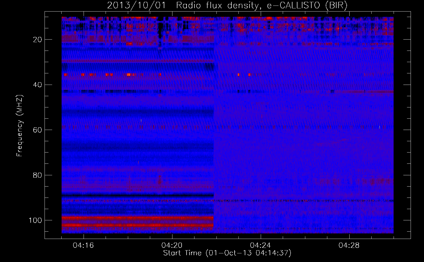Click the plot title '2013/10/01 Radio flux density, e-CALLISTO (BIR)'
424x262 pixels.
click(227, 6)
